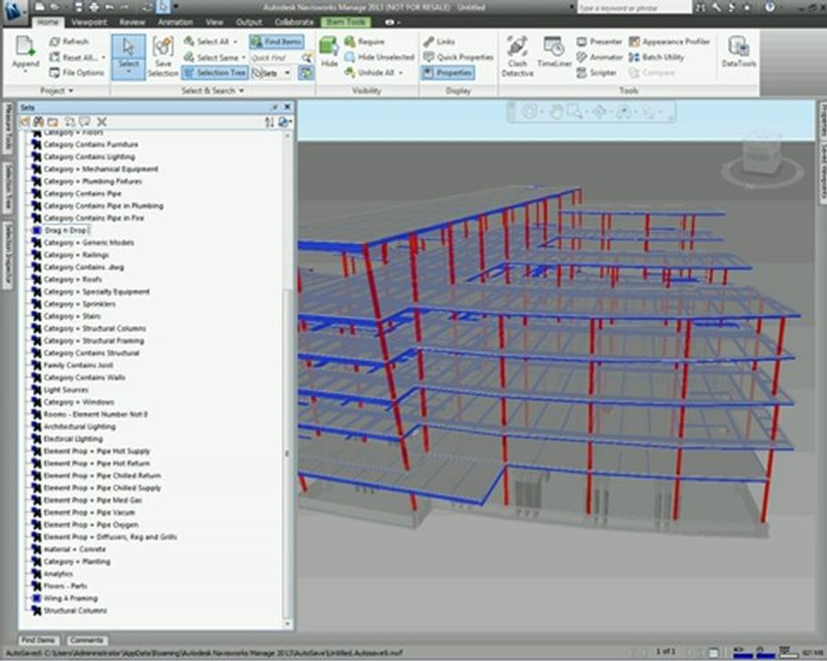Toggle the Selection Inspector button beside Sets
This screenshot has width=827, height=661.
[306, 73]
